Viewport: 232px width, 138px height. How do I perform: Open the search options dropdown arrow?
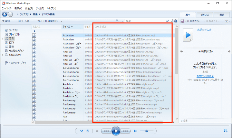pos(171,21)
